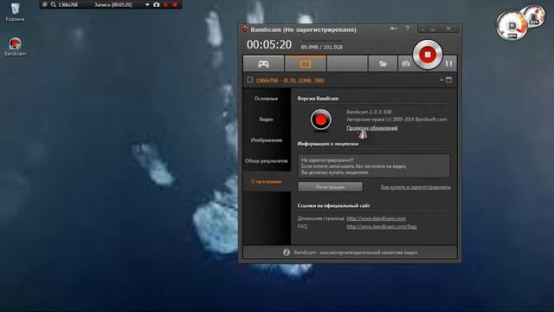Take a screenshot with the Bandicam camera button
Image resolution: width=554 pixels, height=312 pixels.
[x=406, y=63]
